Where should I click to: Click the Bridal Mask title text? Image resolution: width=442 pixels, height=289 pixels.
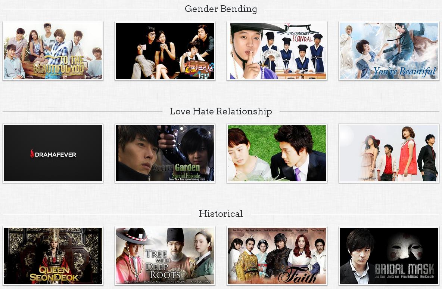click(x=404, y=269)
